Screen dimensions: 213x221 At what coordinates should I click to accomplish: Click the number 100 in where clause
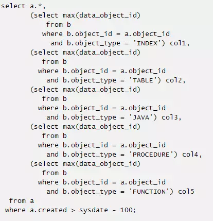tap(126, 210)
